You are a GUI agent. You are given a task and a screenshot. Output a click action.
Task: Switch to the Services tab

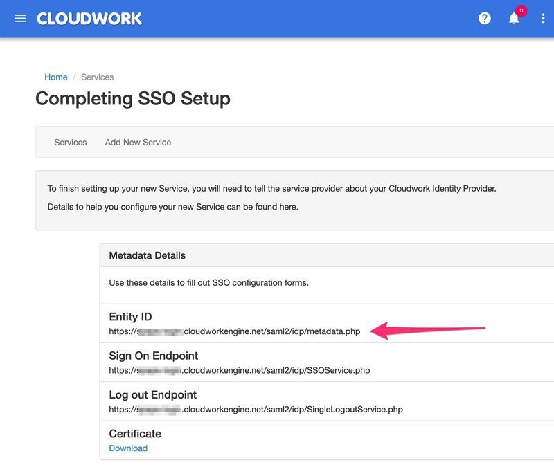point(71,142)
